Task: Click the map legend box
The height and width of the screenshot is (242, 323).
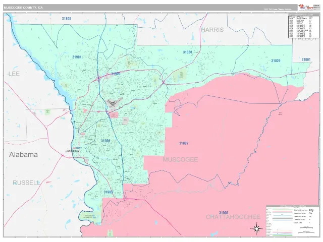Action: click(x=293, y=221)
